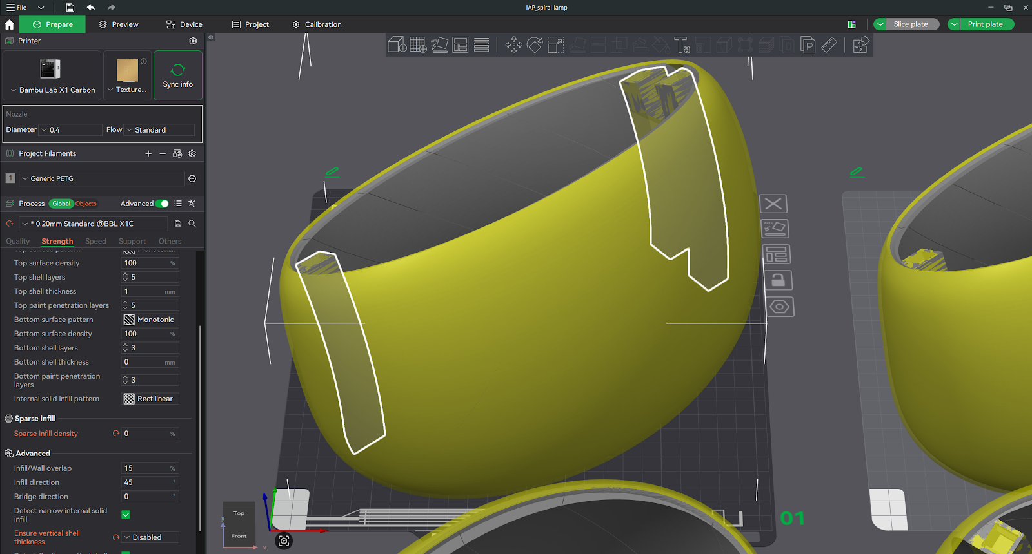Click the save file icon in title bar

tap(70, 8)
